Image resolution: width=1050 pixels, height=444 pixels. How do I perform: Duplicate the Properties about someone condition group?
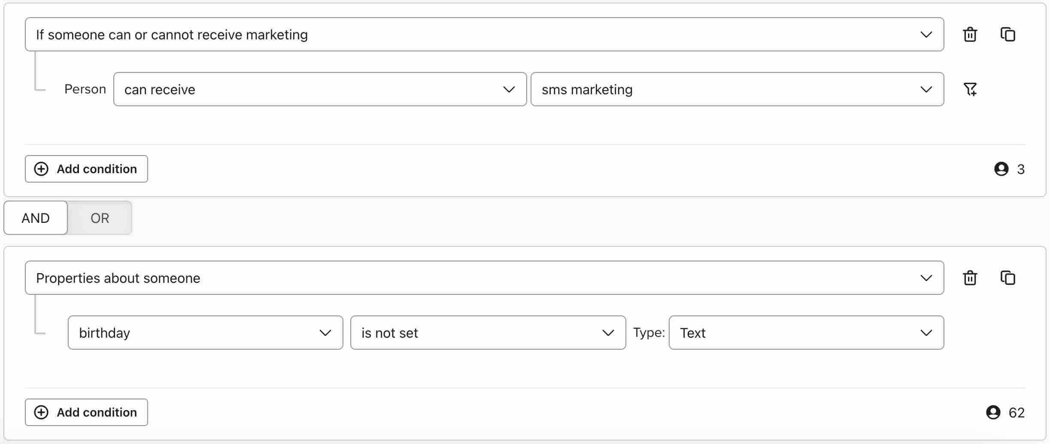click(1008, 278)
